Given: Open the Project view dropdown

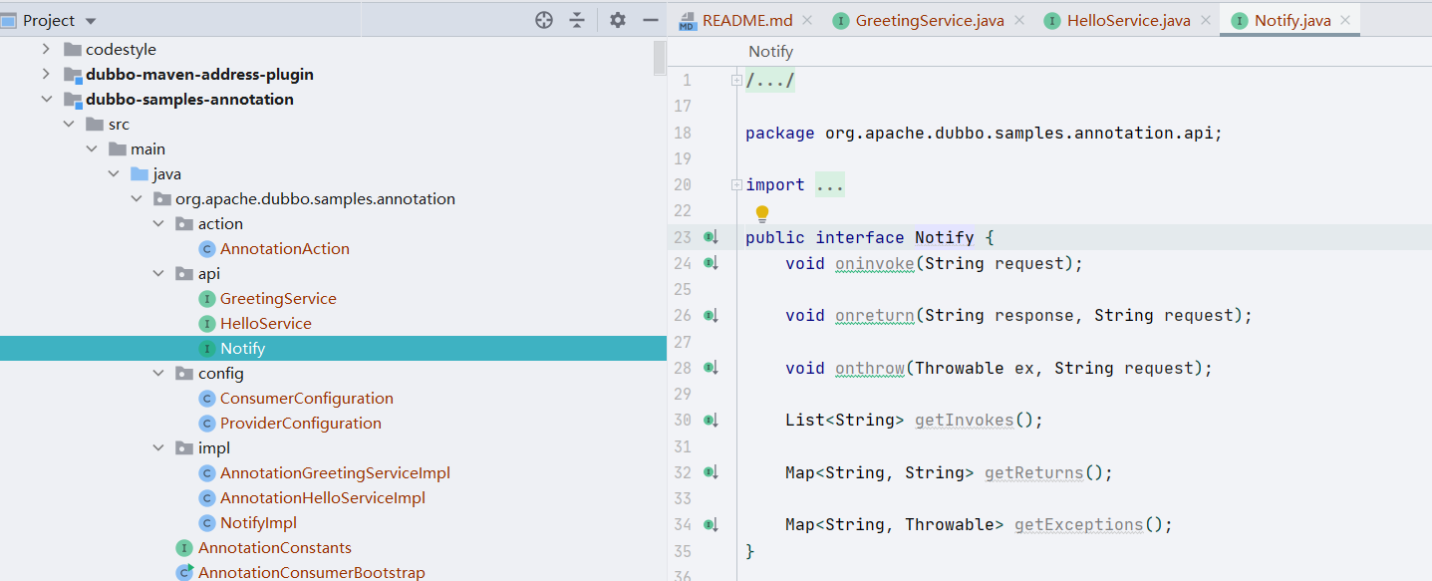Looking at the screenshot, I should click(x=92, y=21).
